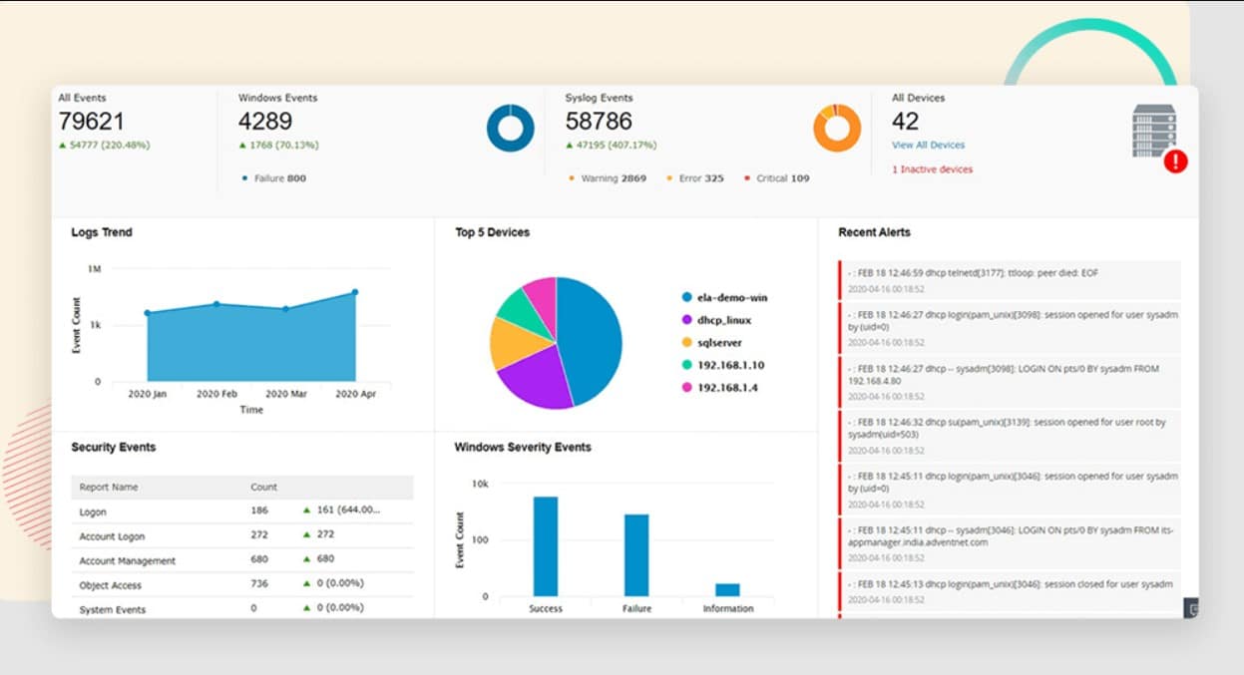Open the su pam_unix 3139 root session alert
This screenshot has height=675, width=1244.
tap(1010, 435)
